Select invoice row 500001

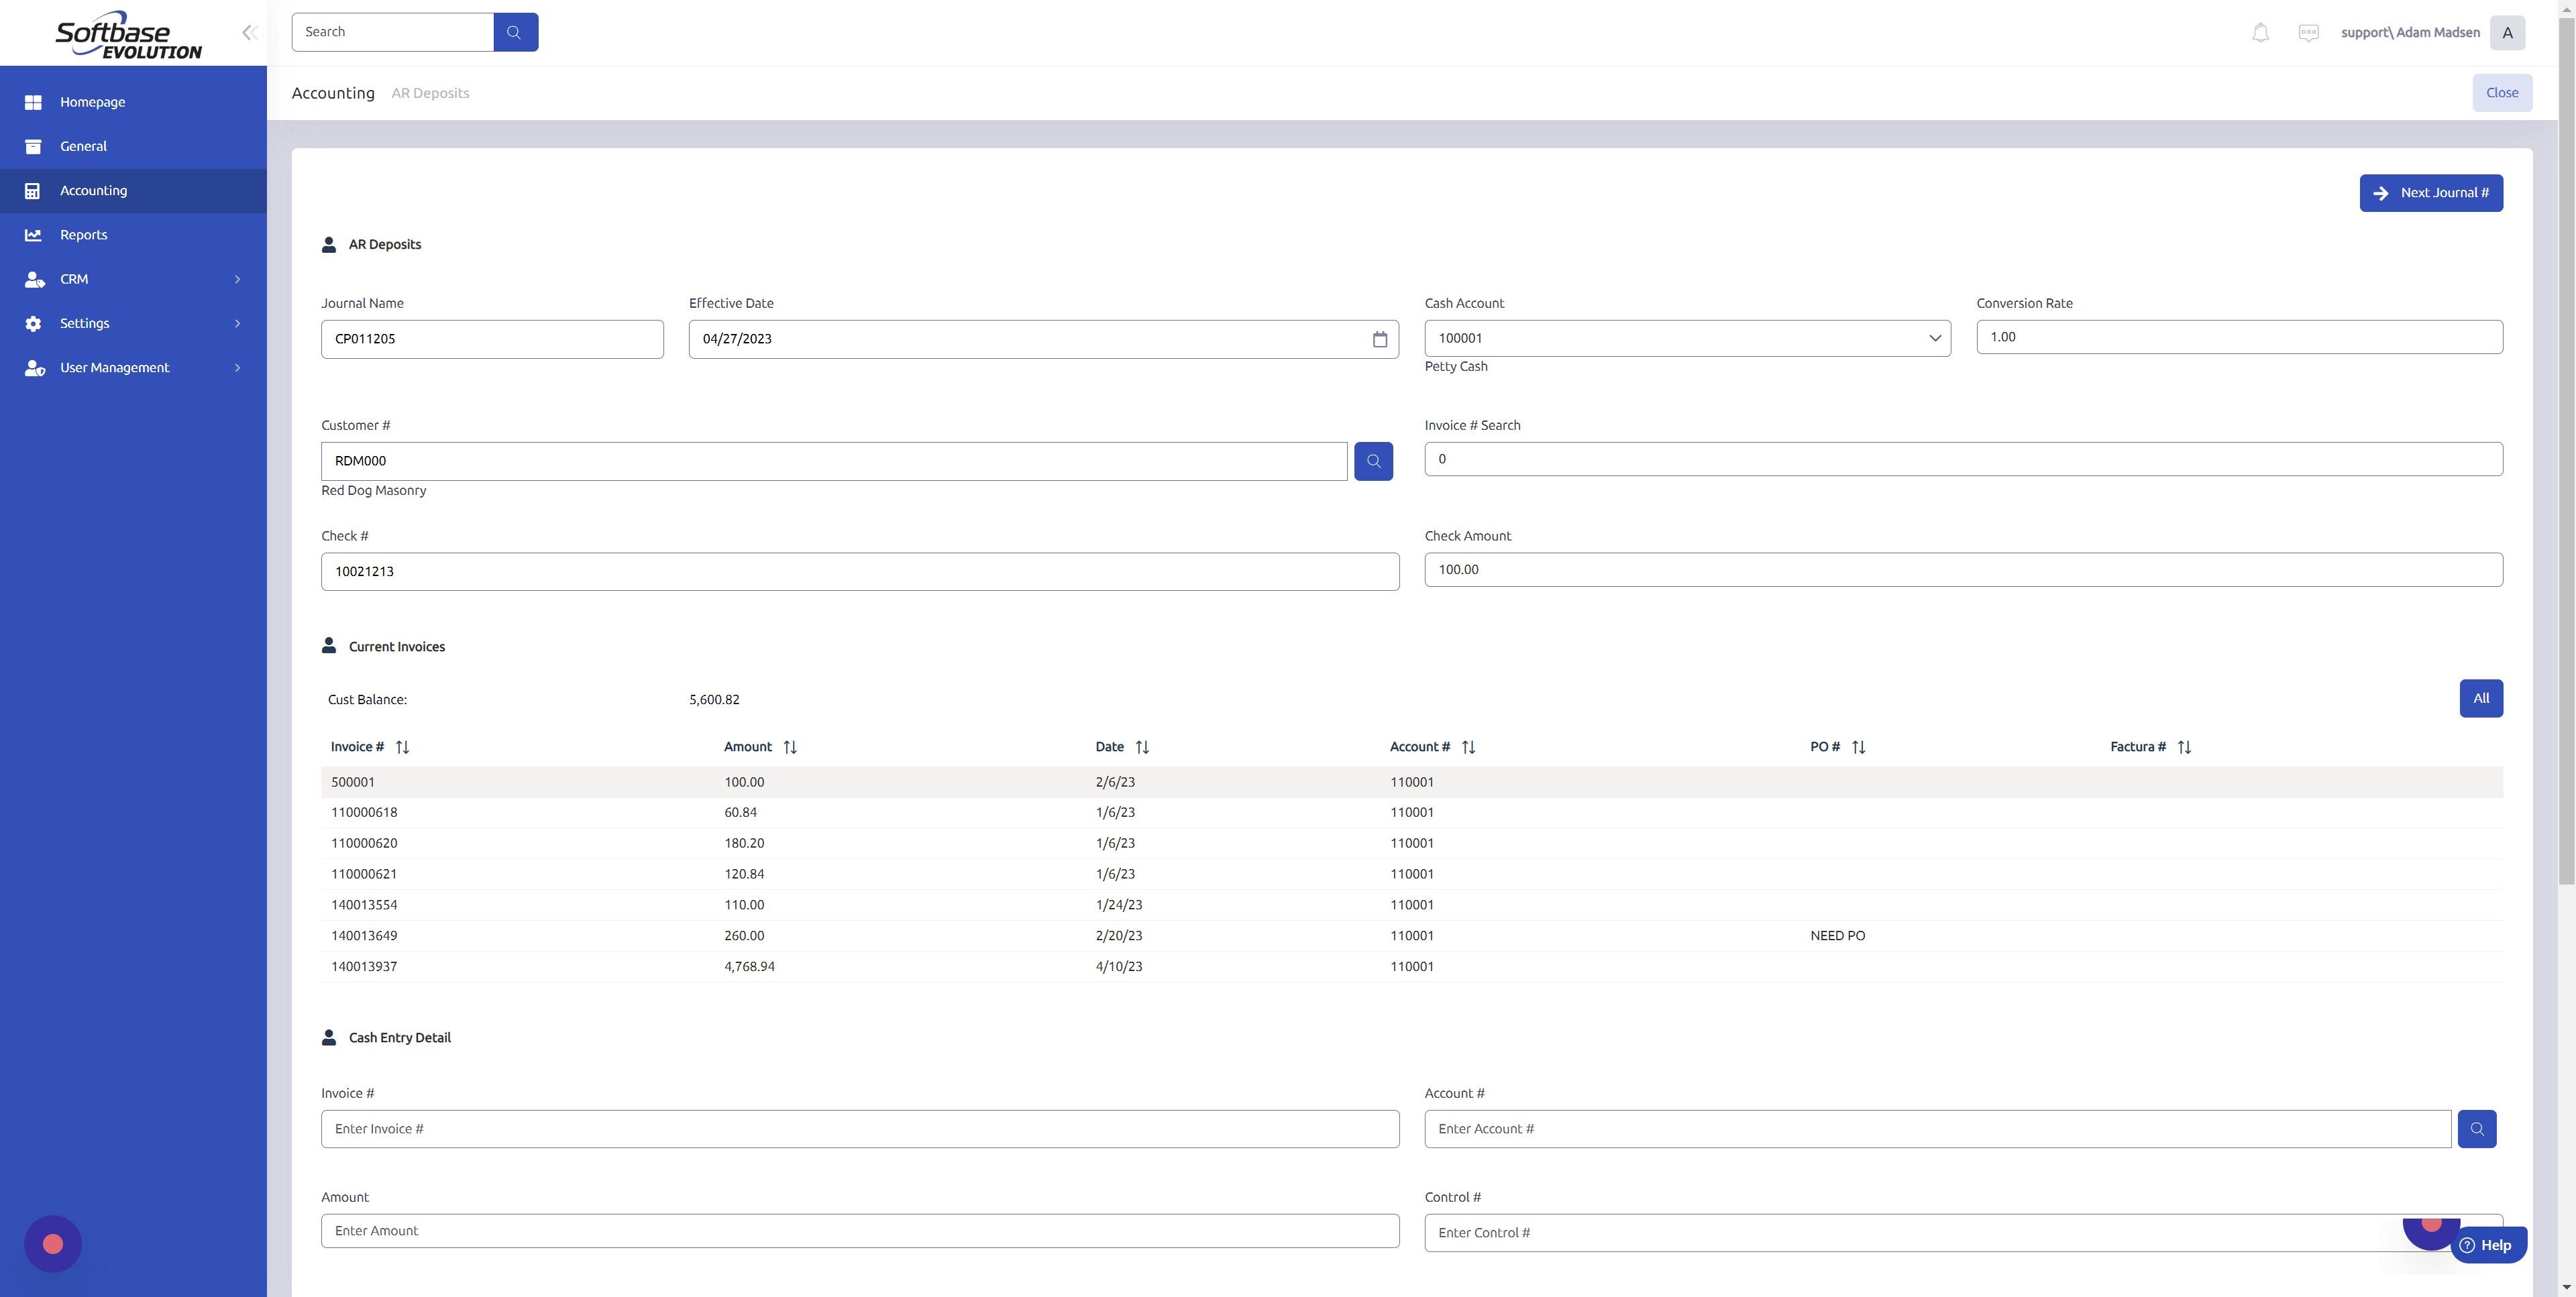pos(1412,782)
